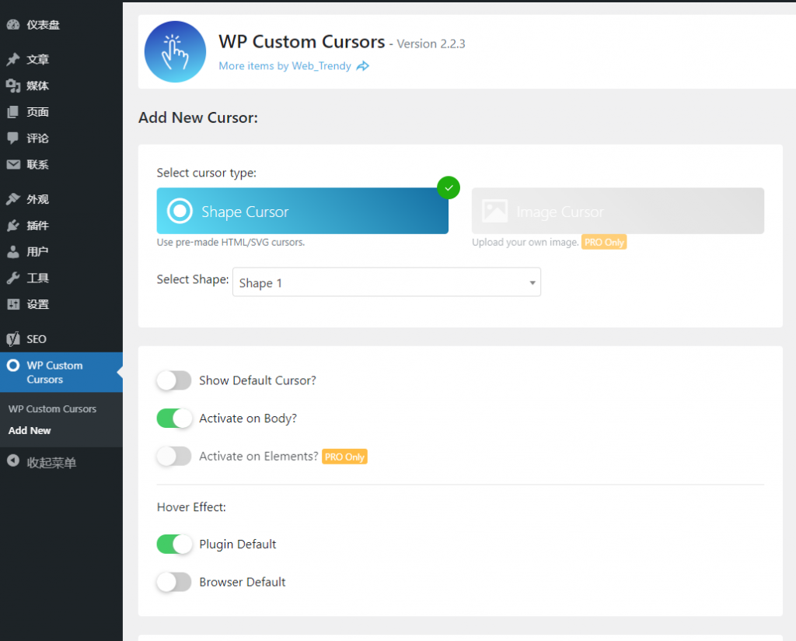This screenshot has height=641, width=796.
Task: Click the collapse-menu arrow icon
Action: 13,461
